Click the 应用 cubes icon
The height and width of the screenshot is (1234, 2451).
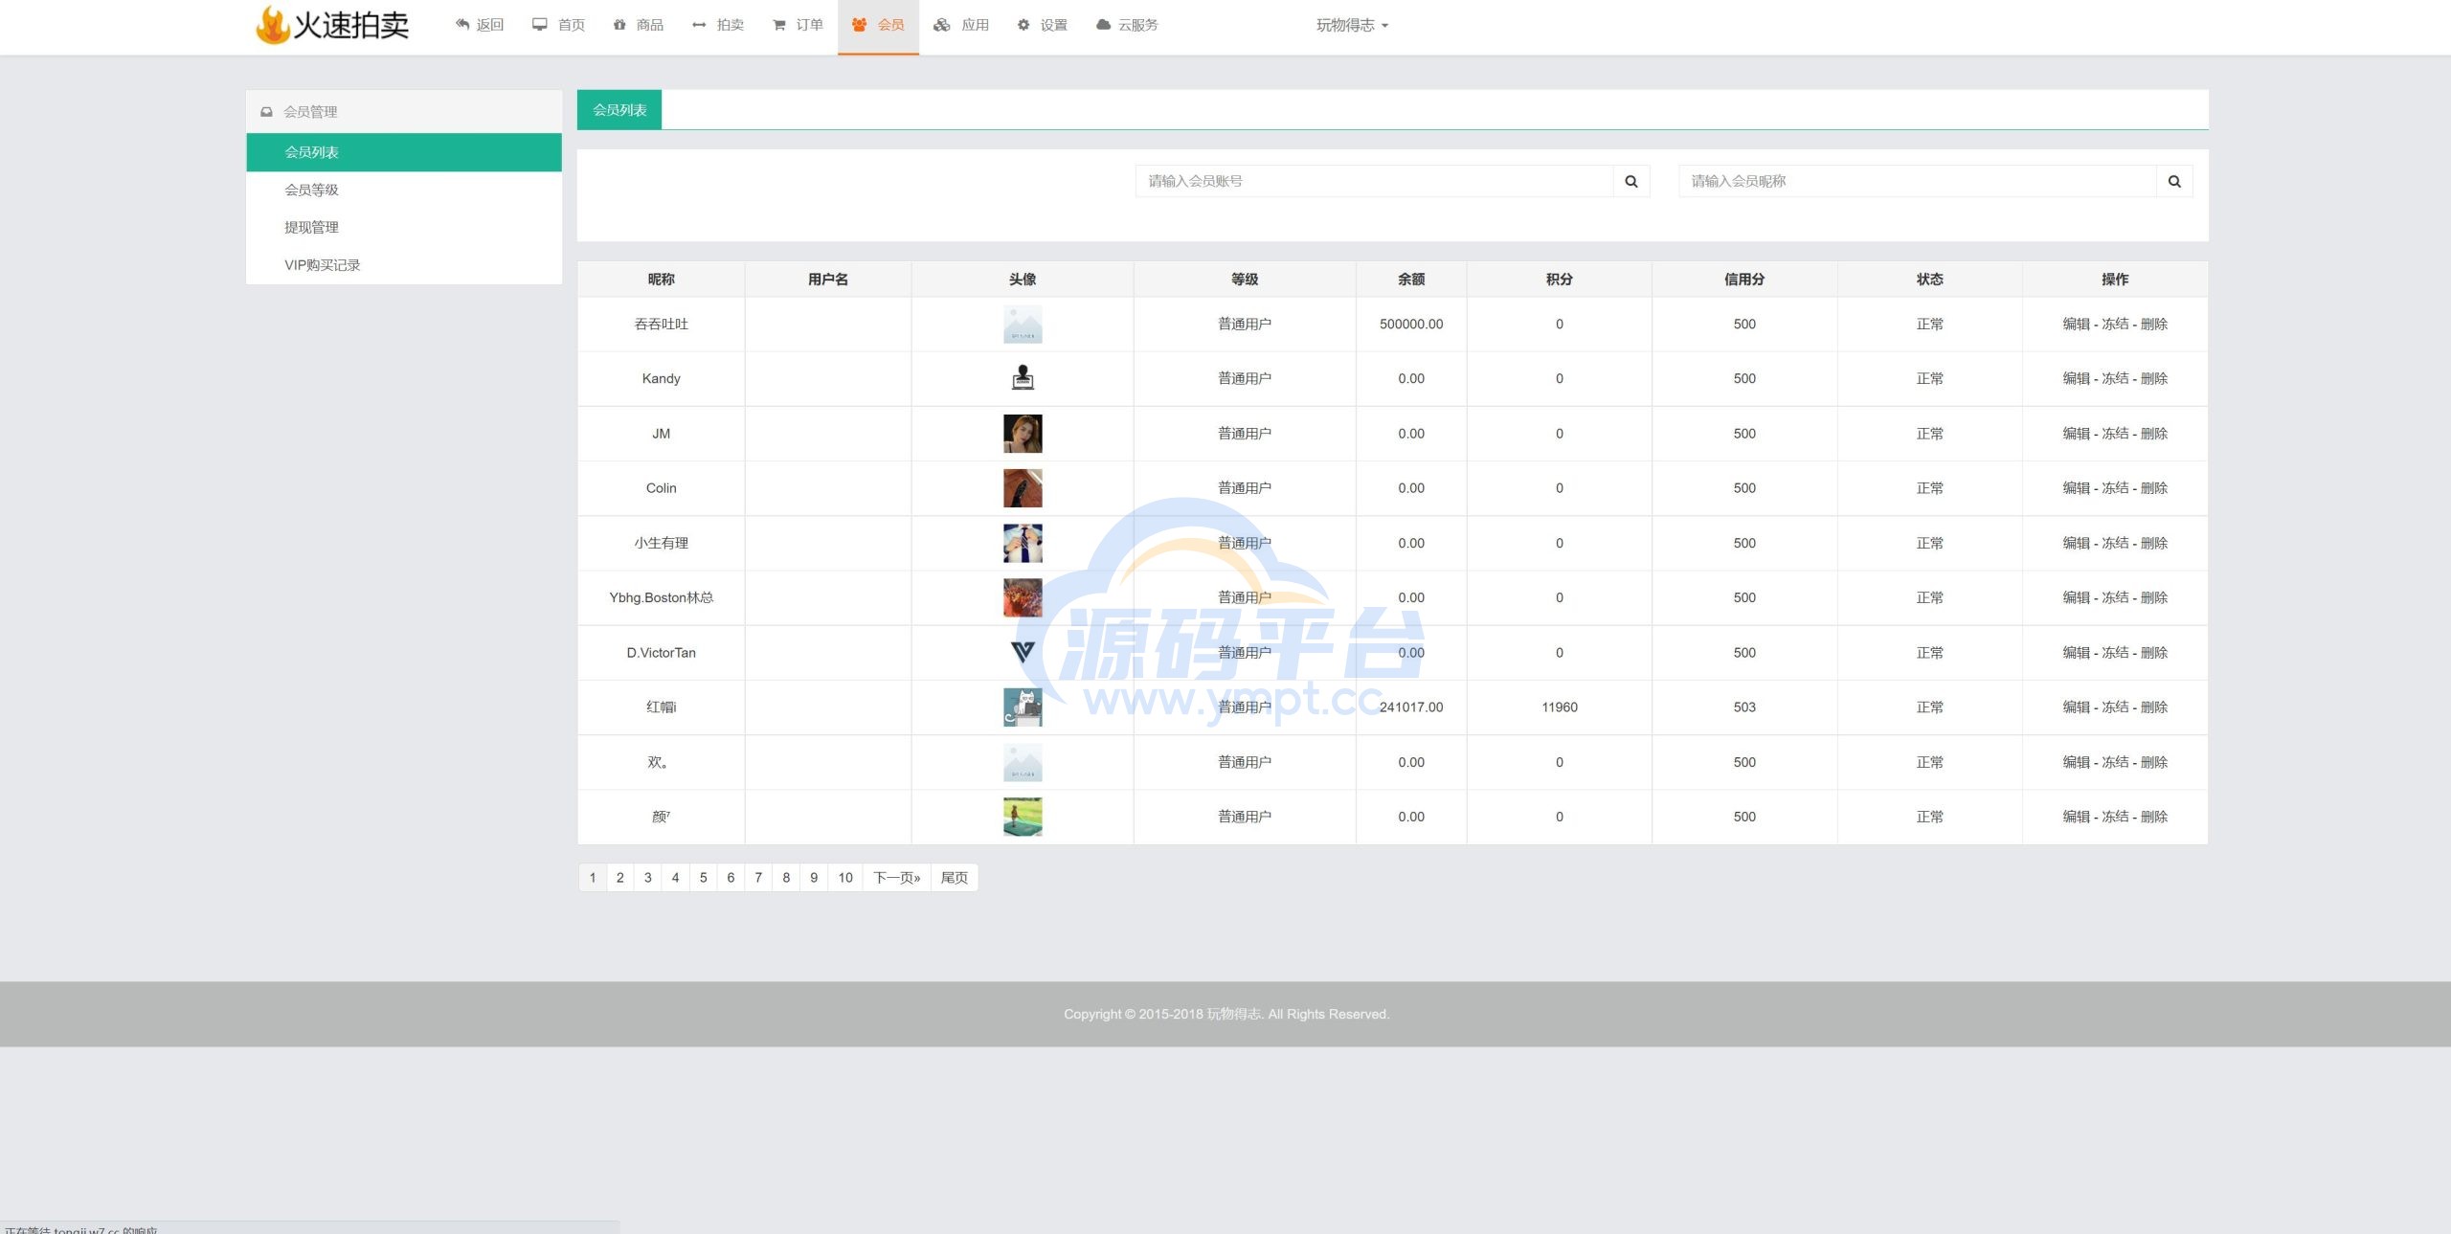(x=942, y=25)
